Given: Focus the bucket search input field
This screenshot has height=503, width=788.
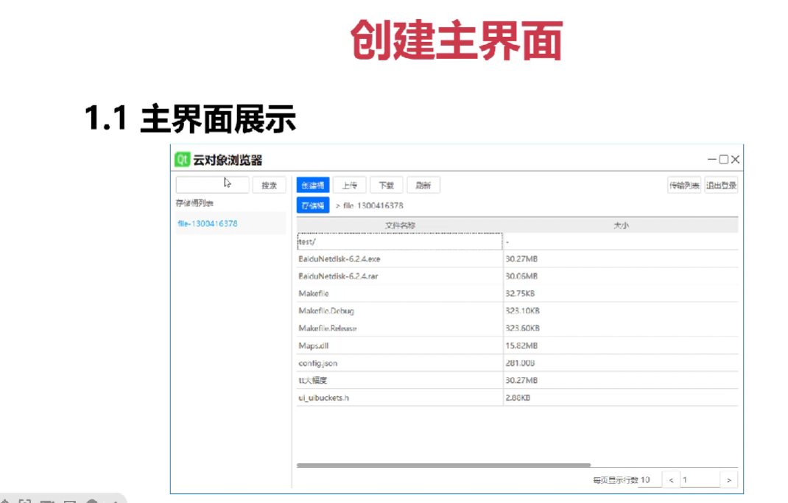Looking at the screenshot, I should [212, 185].
